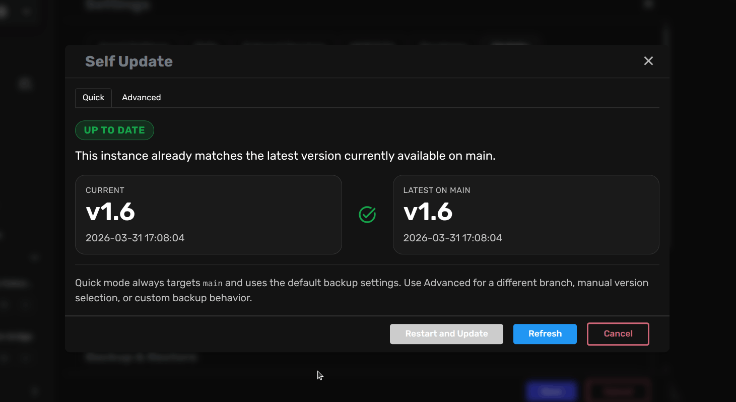Click the UP TO DATE status badge
The height and width of the screenshot is (402, 736).
tap(114, 130)
